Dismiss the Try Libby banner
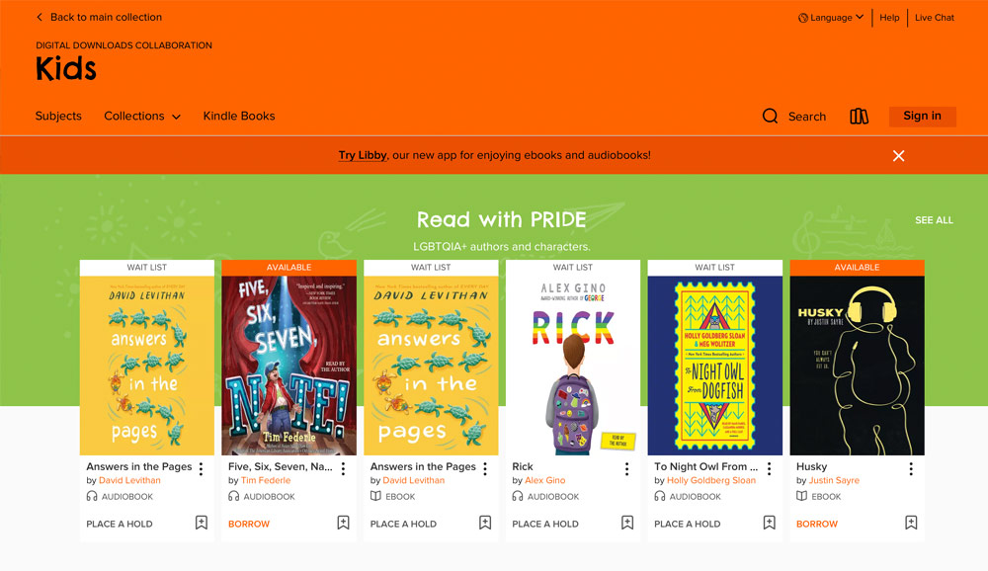The image size is (988, 571). 898,156
